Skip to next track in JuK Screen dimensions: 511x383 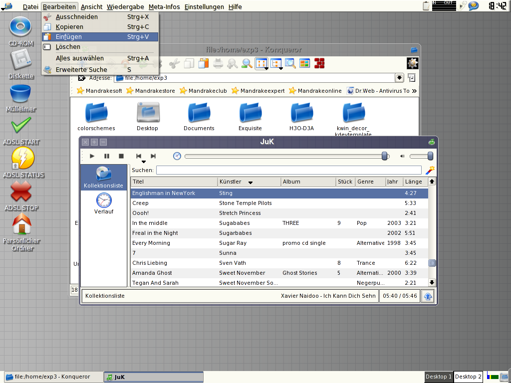[153, 156]
